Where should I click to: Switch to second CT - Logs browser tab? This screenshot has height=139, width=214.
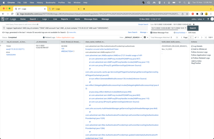point(64,9)
